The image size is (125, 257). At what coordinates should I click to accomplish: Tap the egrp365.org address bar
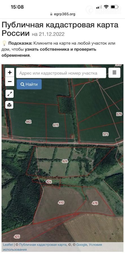click(63, 14)
